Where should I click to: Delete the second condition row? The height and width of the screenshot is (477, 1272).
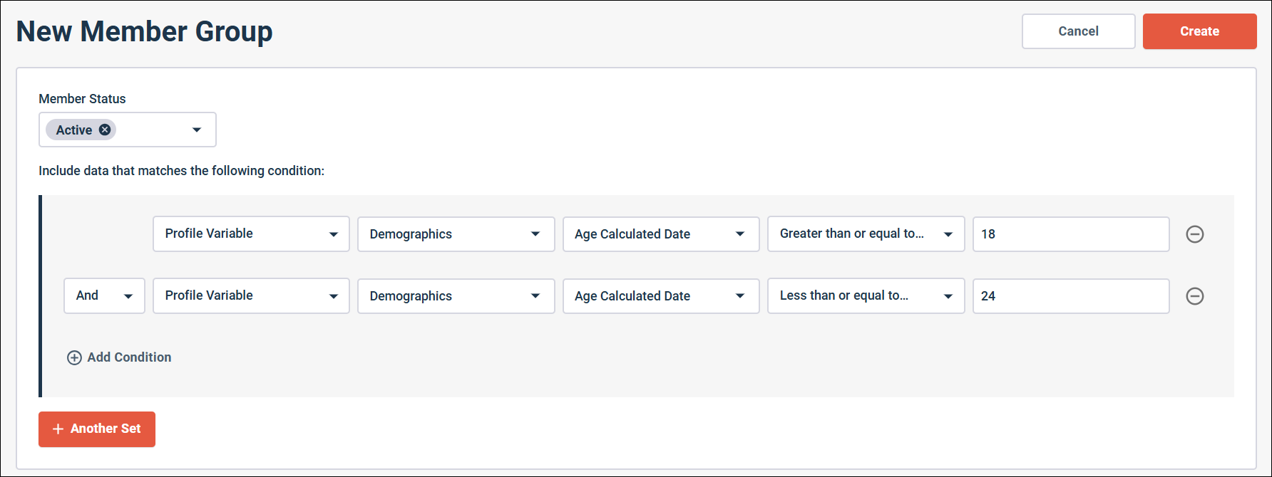[1194, 296]
